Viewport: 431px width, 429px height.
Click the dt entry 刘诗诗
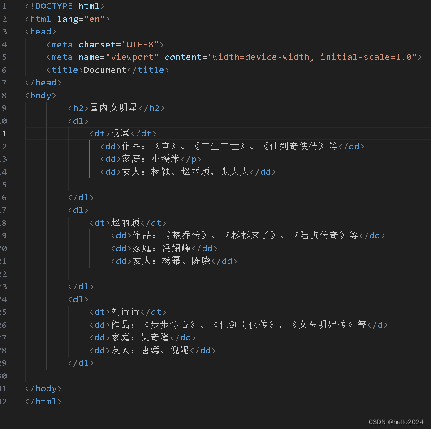click(x=125, y=312)
